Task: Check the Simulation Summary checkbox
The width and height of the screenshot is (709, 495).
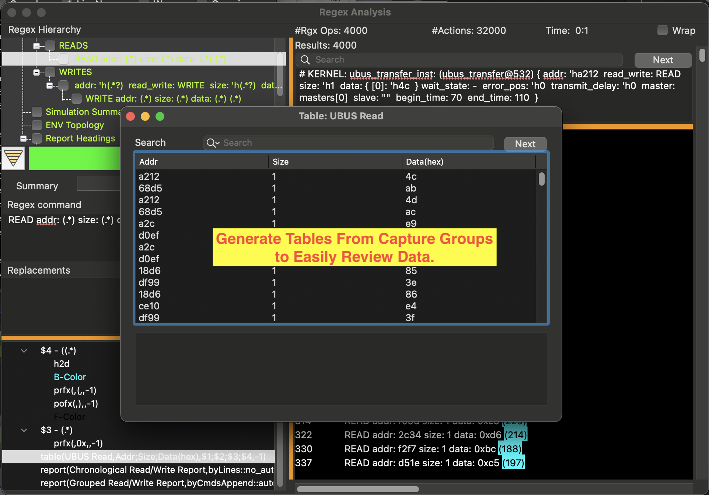Action: pyautogui.click(x=37, y=112)
